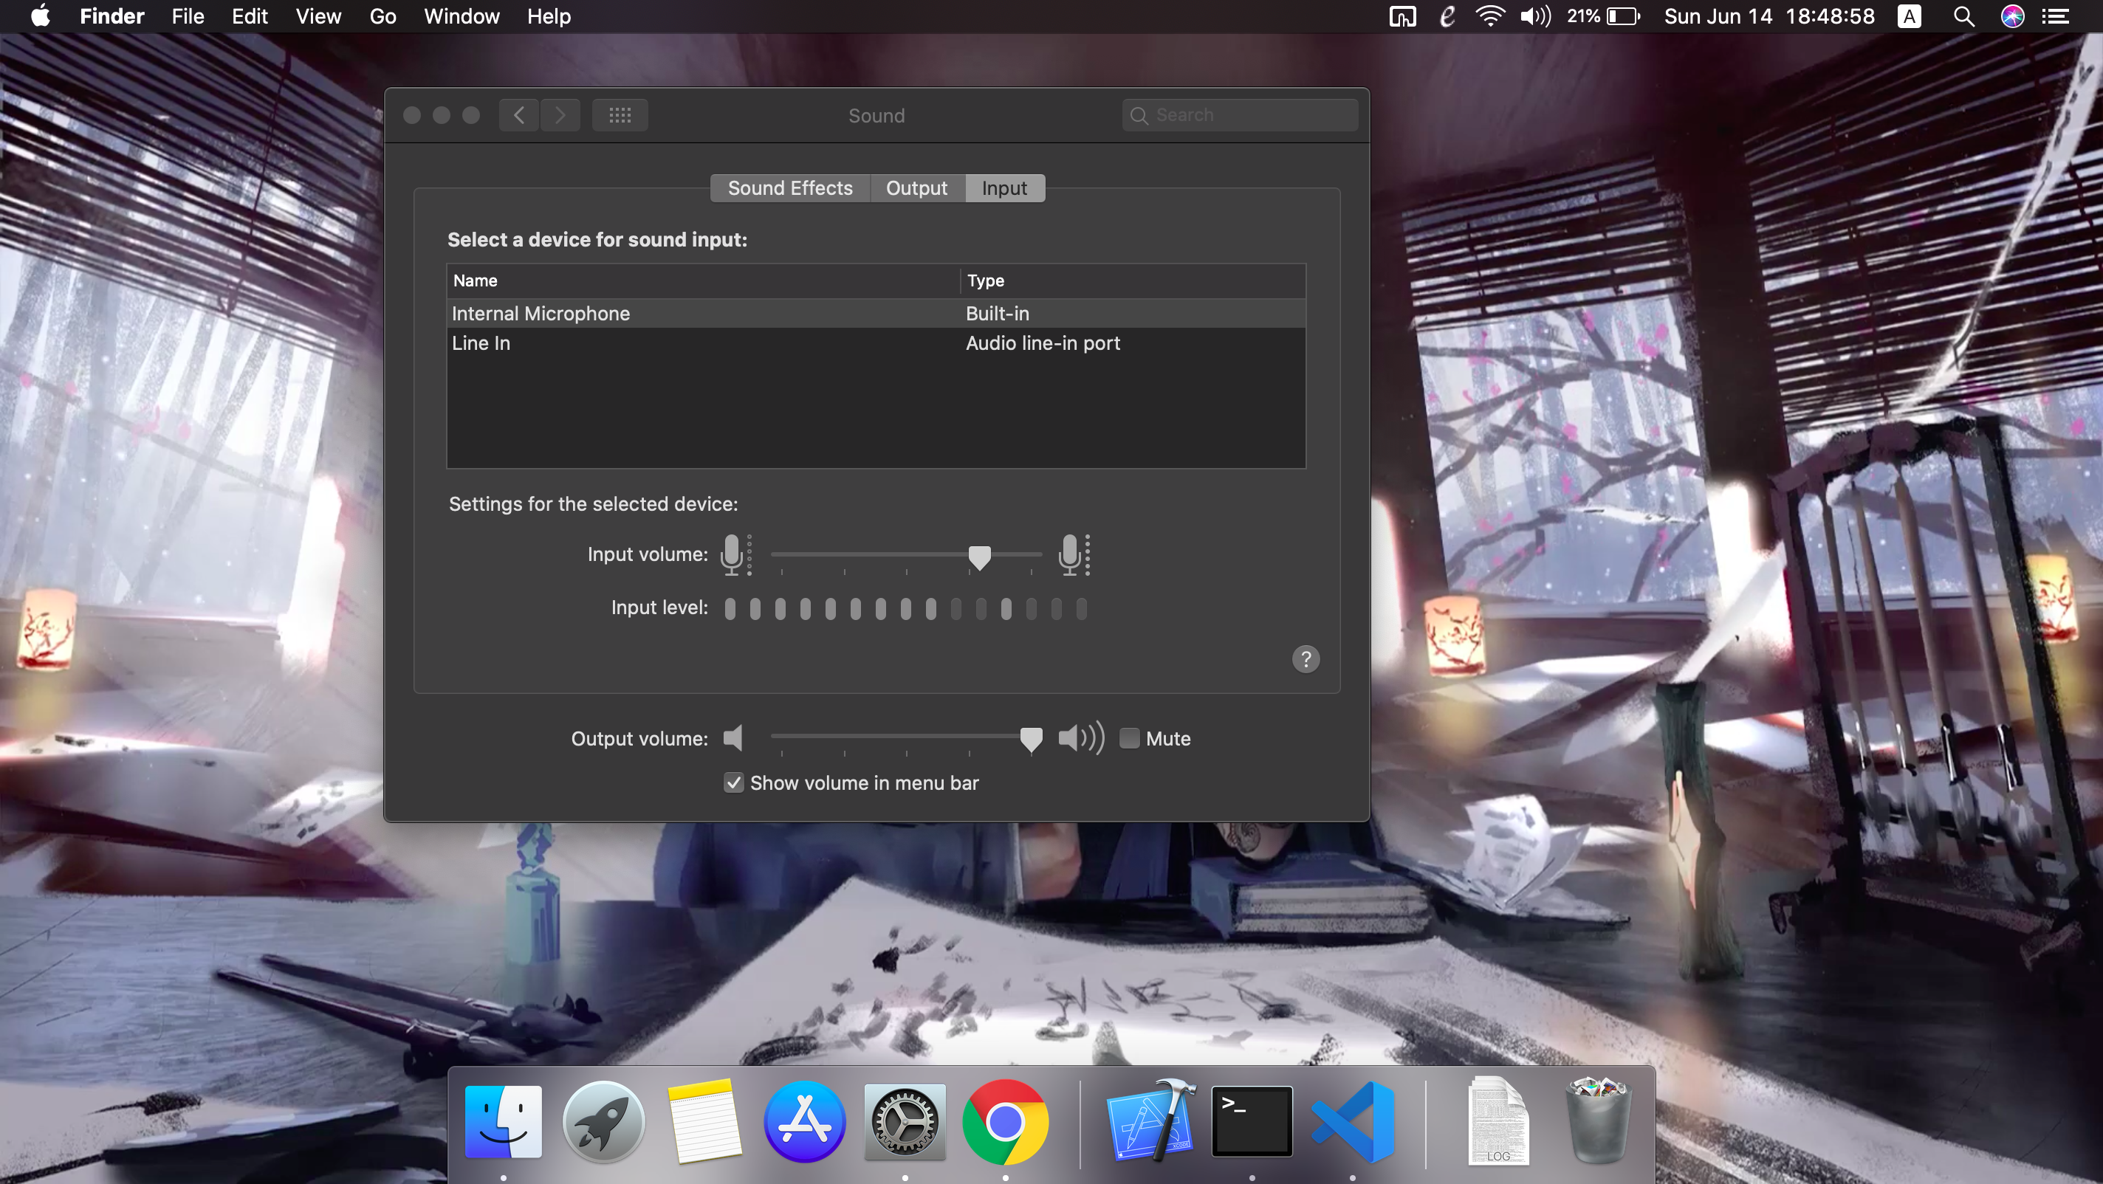
Task: Click back navigation arrow
Action: click(518, 115)
